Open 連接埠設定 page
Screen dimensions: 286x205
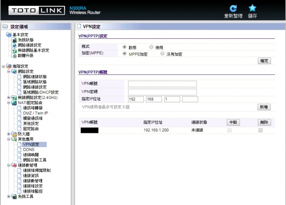[x=33, y=186]
